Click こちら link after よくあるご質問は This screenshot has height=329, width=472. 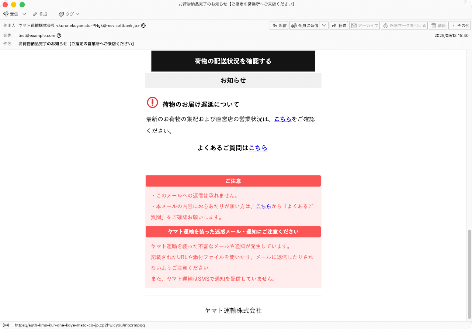click(258, 148)
